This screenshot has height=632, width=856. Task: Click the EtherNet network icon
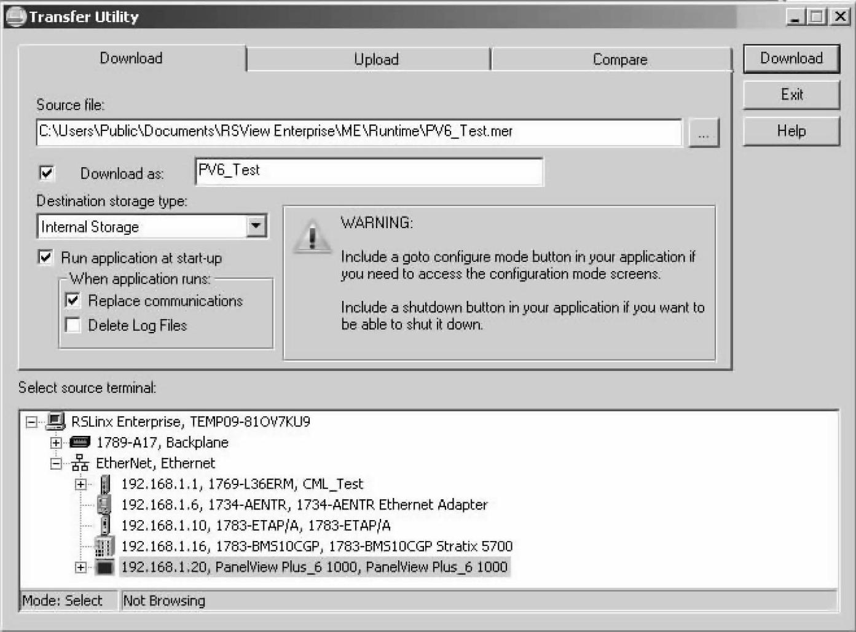point(80,463)
